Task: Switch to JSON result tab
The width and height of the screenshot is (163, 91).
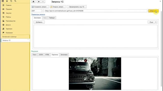Action: 41,55
